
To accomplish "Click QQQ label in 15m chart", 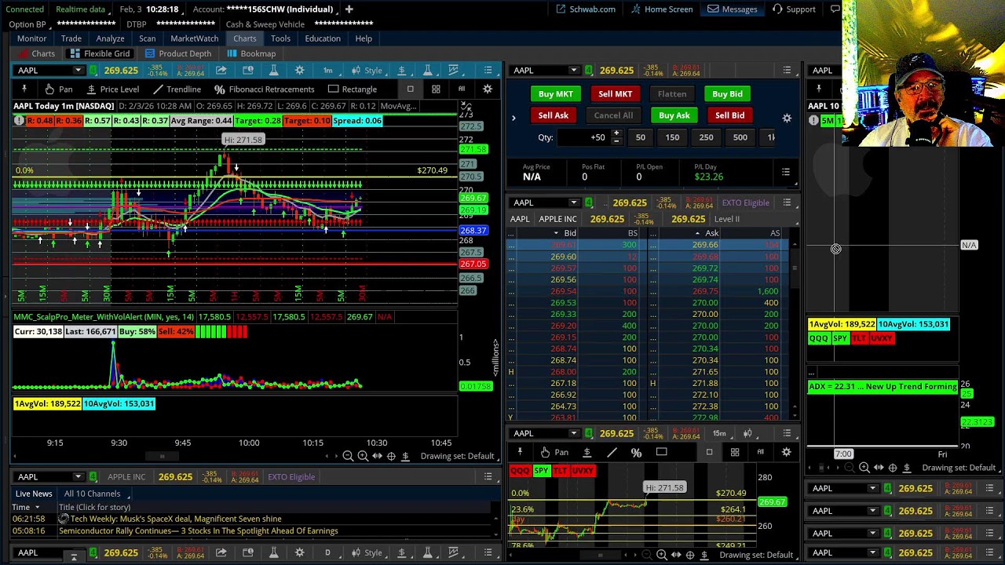I will [x=520, y=471].
